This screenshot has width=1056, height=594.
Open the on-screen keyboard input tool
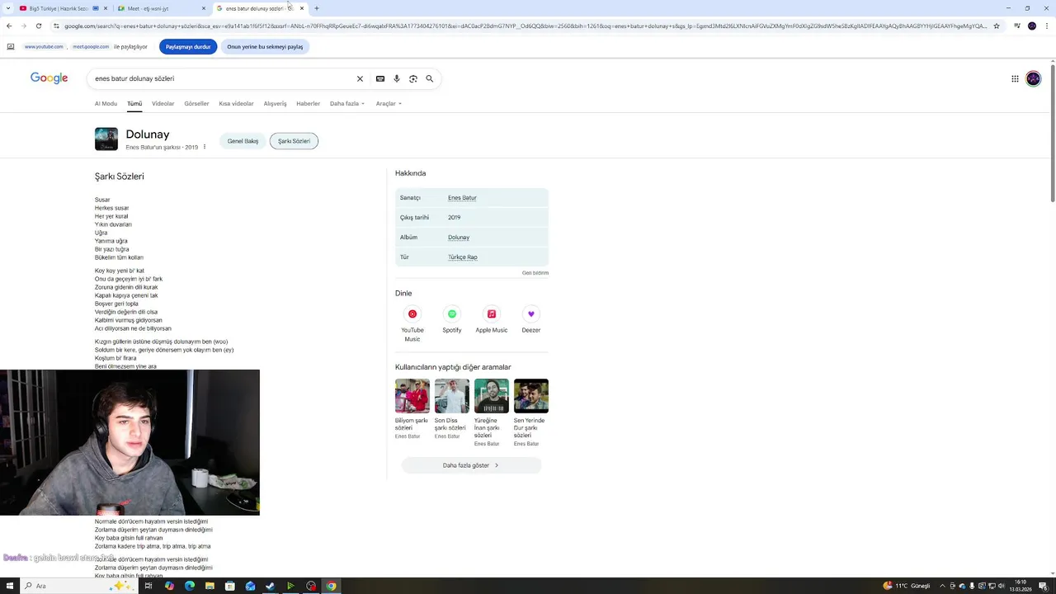point(380,78)
